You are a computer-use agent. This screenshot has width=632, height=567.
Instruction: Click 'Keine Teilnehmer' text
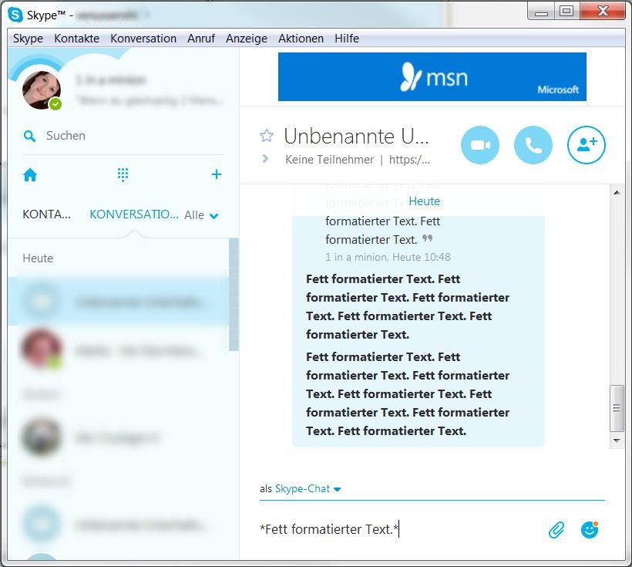click(x=329, y=160)
